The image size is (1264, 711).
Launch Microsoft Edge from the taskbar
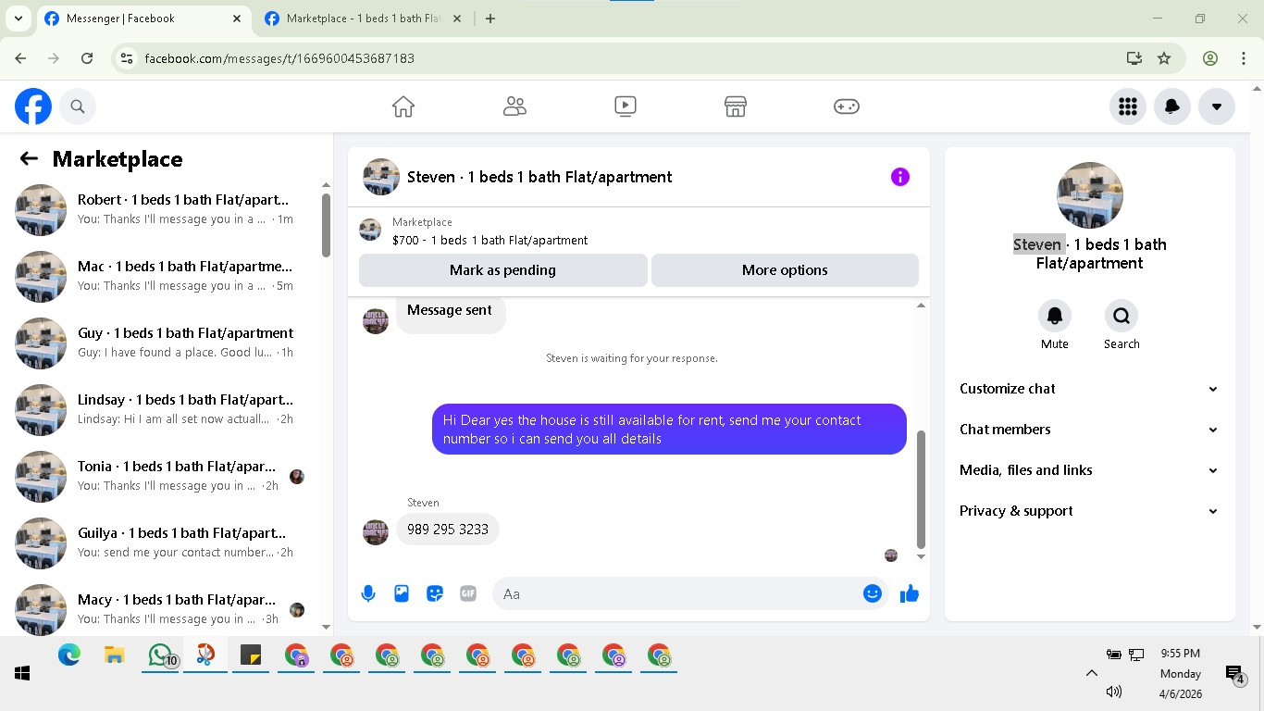[x=69, y=655]
